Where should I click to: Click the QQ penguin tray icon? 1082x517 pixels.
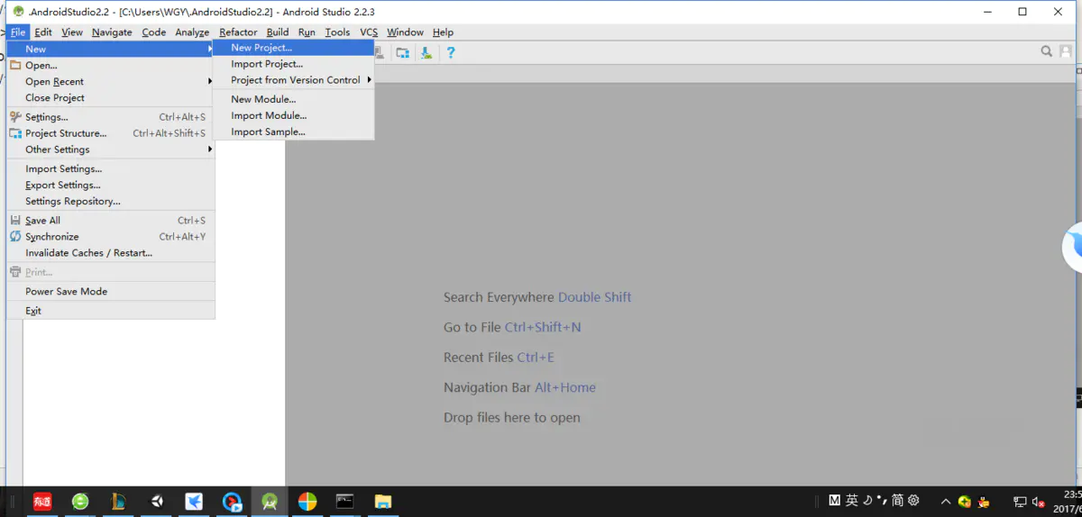(x=985, y=502)
